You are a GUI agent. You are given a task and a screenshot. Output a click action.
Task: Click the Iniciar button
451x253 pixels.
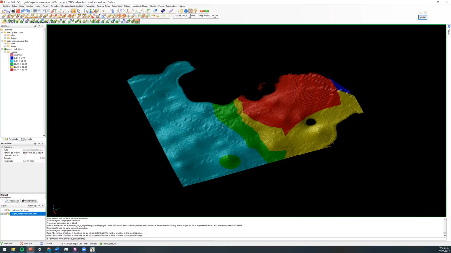pyautogui.click(x=423, y=17)
